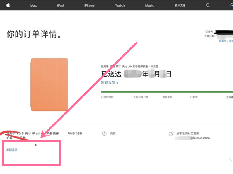
Task: Open the 技术支持 menu
Action: pyautogui.click(x=180, y=5)
